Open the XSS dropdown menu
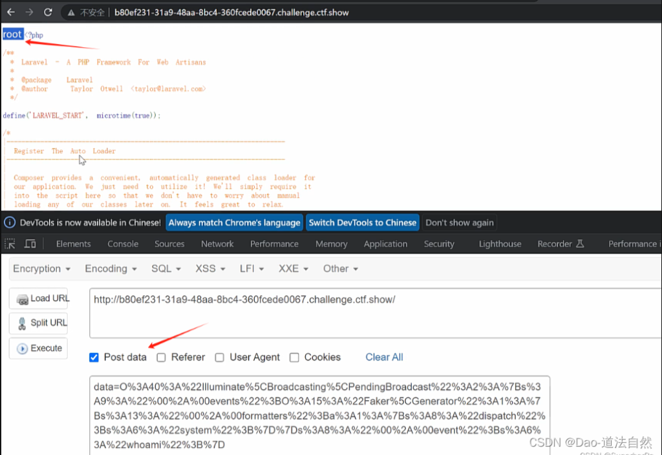This screenshot has height=455, width=662. [x=210, y=269]
